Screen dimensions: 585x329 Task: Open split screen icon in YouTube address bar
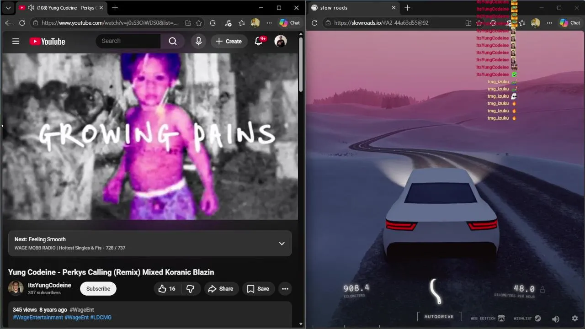pos(188,23)
